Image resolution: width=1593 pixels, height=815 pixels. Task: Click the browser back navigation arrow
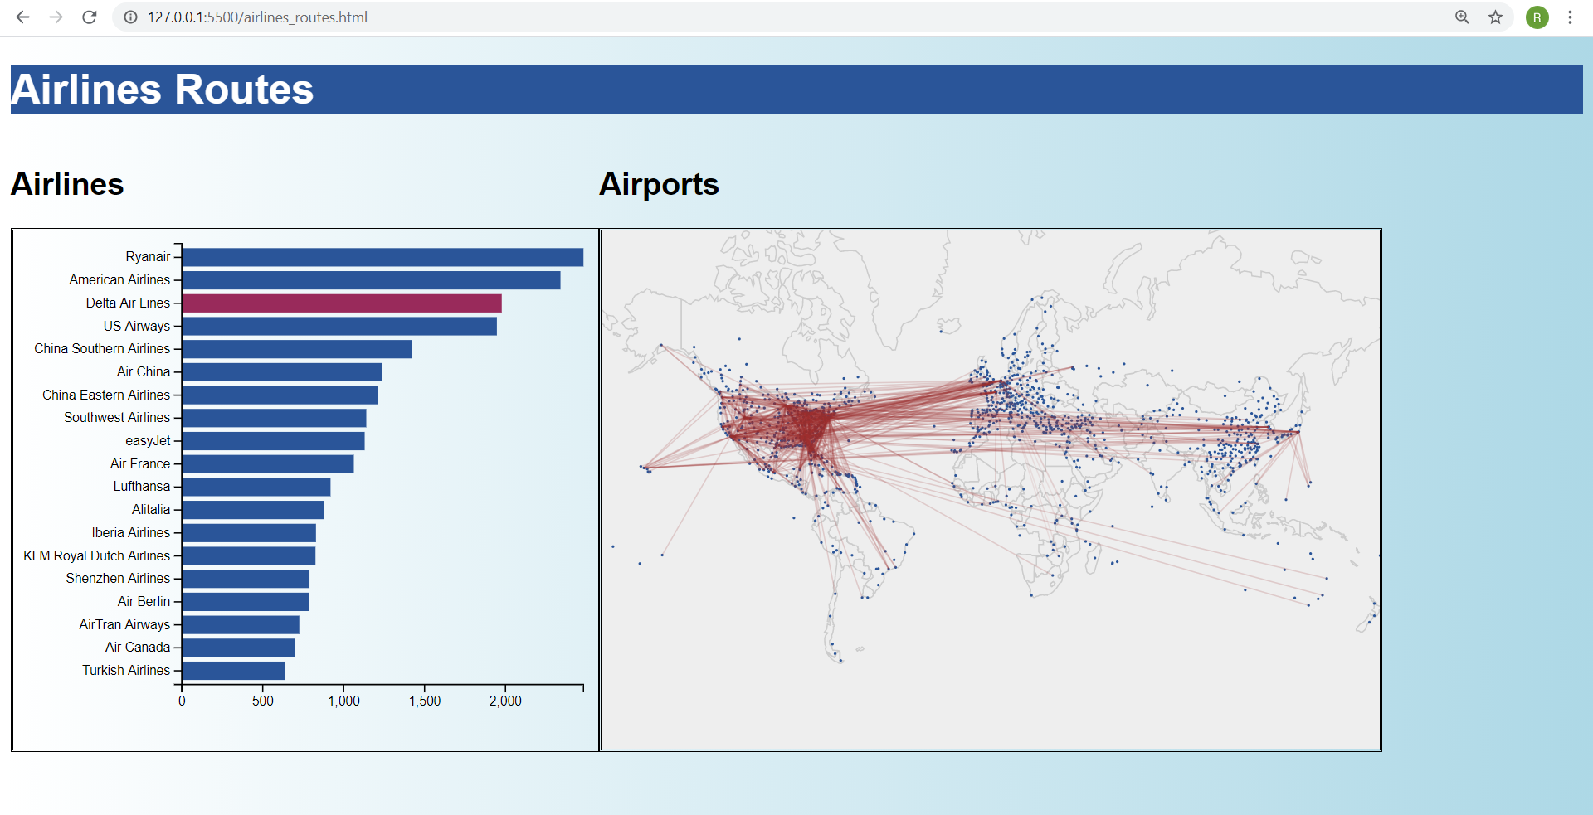tap(22, 17)
